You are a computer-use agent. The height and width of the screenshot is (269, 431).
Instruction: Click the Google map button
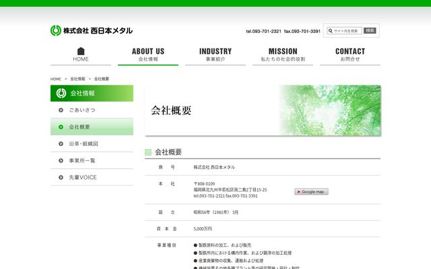click(x=311, y=192)
